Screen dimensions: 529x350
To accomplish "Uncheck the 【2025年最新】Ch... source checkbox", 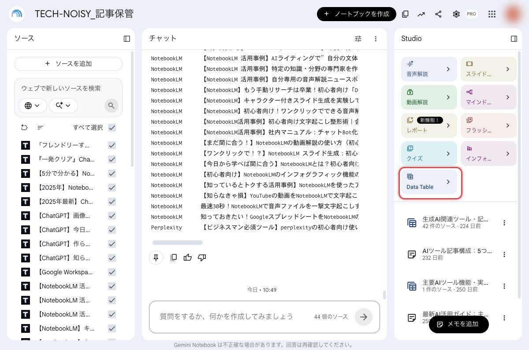I will [112, 202].
